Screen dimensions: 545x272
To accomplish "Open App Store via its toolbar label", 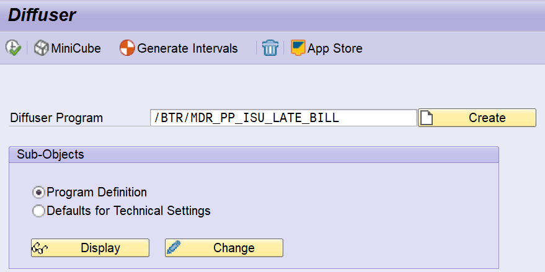I will (335, 48).
